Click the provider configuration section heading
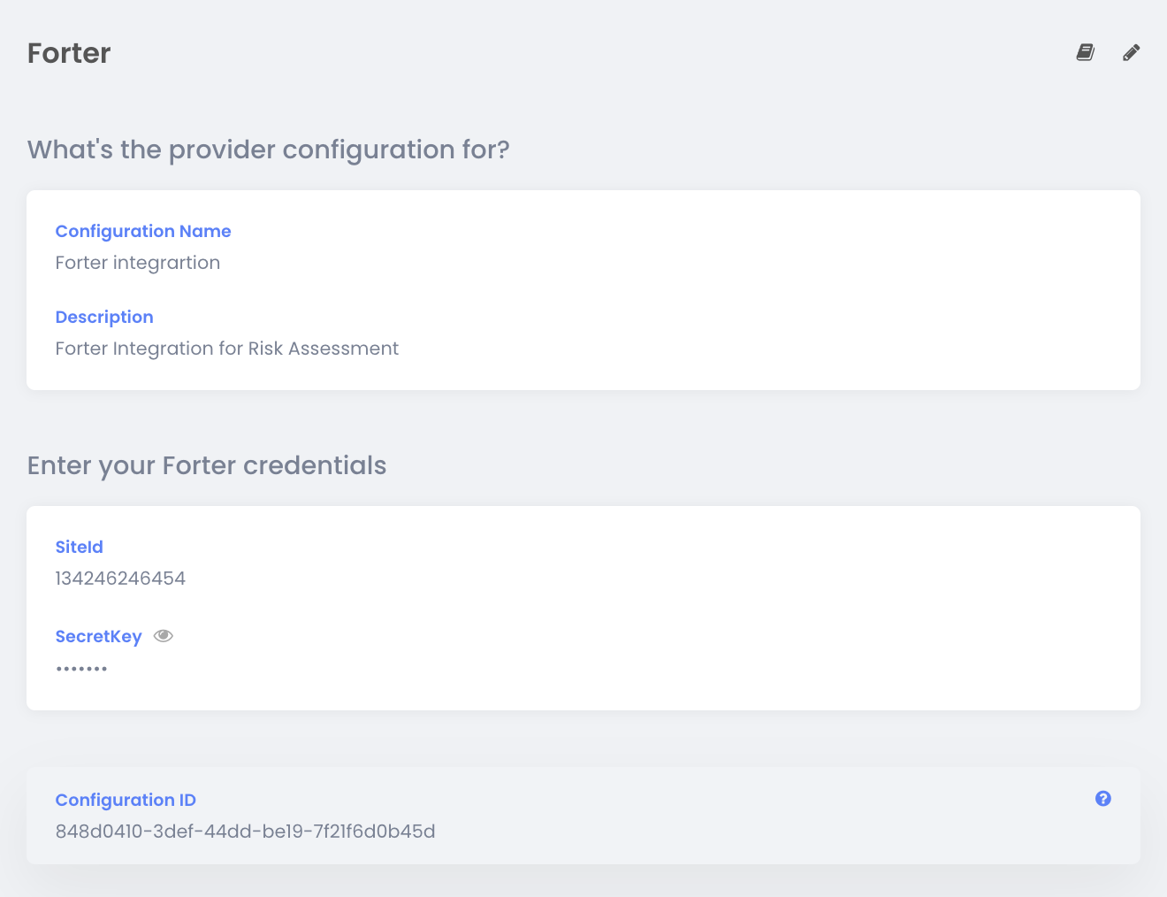Image resolution: width=1167 pixels, height=897 pixels. pyautogui.click(x=269, y=149)
